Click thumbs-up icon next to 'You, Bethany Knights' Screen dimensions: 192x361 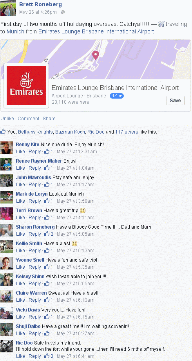tap(3, 132)
